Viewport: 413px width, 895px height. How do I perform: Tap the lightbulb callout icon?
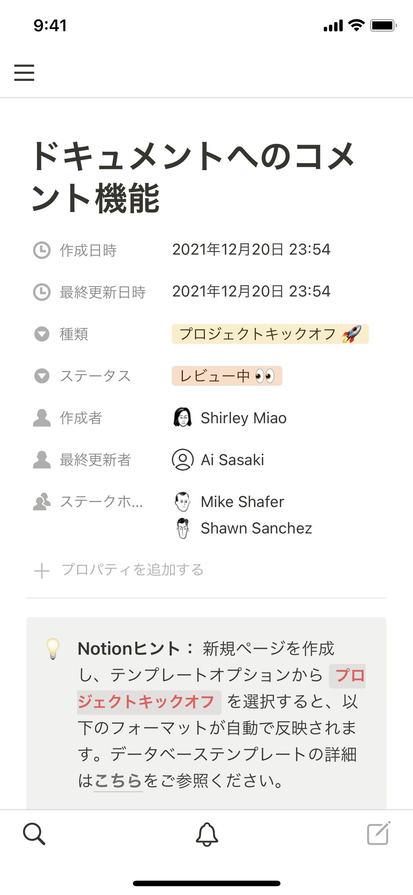[53, 648]
